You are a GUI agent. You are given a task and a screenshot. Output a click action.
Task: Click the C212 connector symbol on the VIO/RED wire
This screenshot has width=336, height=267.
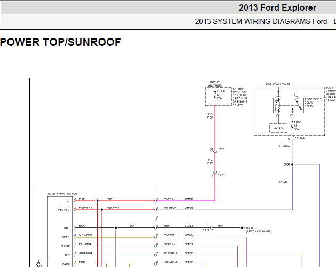[x=215, y=152]
